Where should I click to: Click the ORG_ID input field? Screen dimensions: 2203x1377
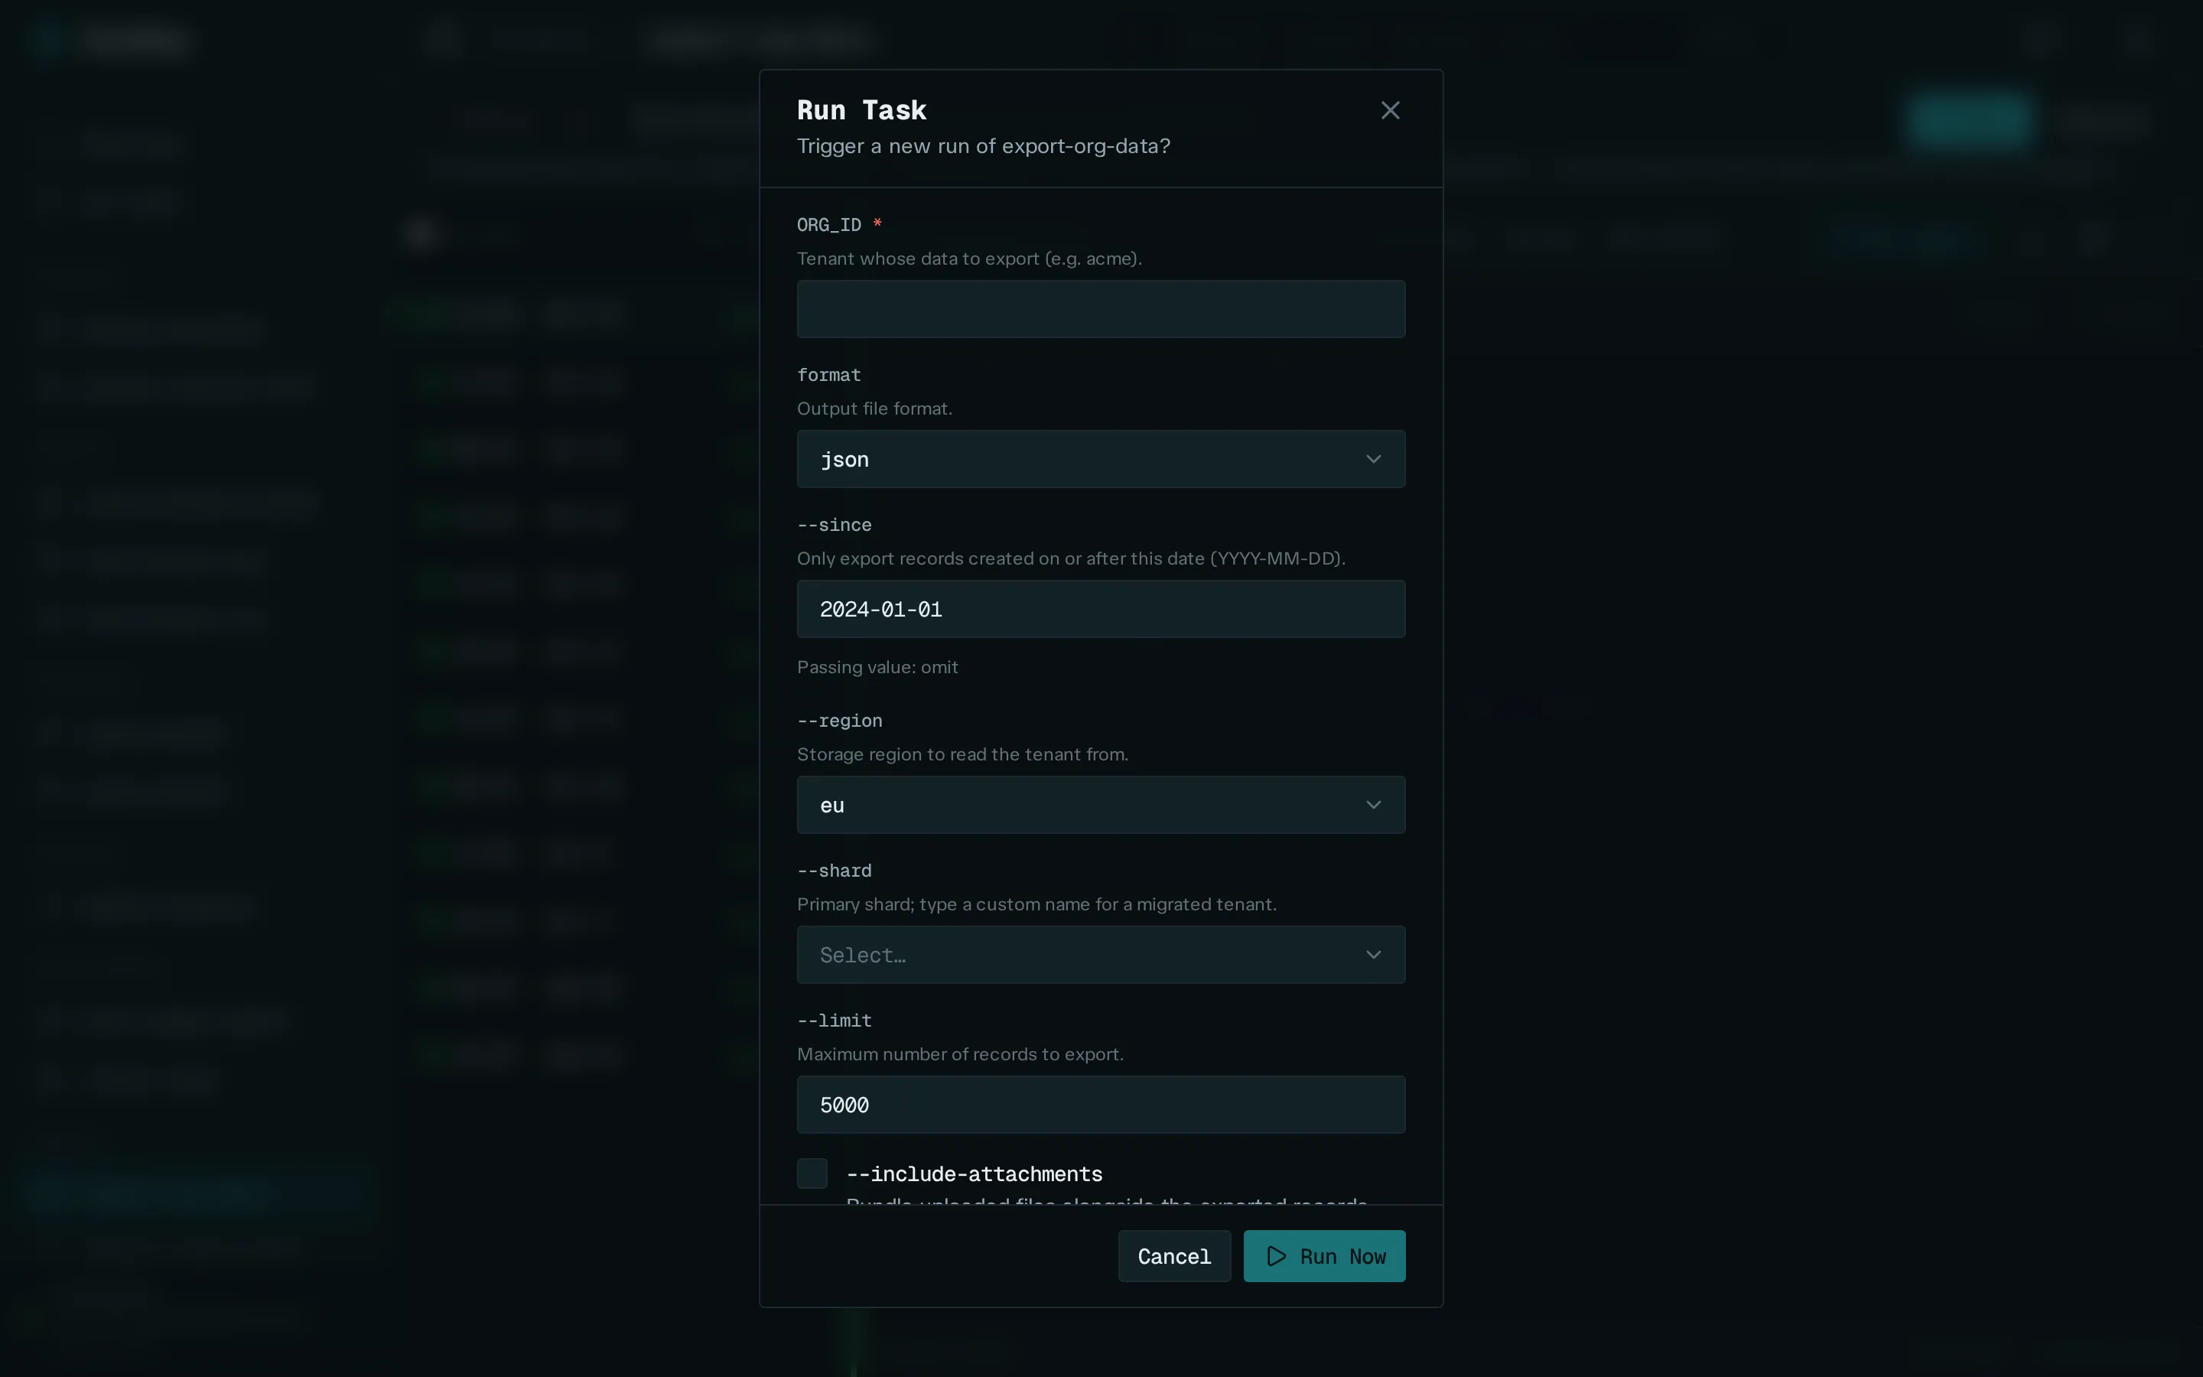point(1101,309)
